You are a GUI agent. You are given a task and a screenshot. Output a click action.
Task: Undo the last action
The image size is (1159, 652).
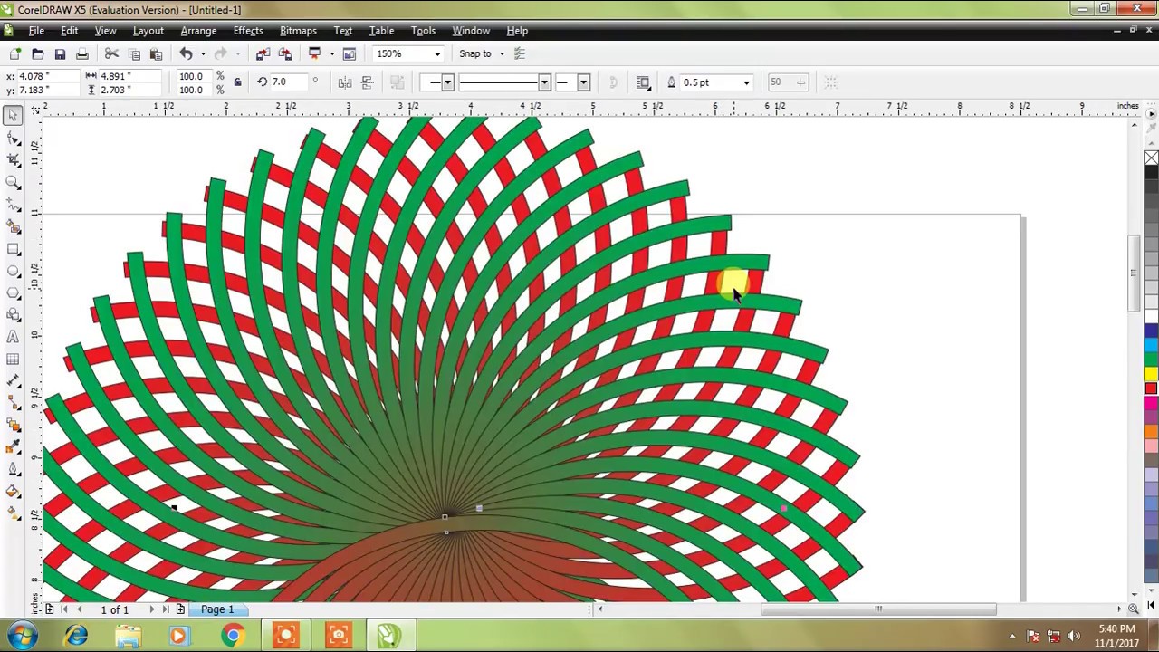(186, 54)
